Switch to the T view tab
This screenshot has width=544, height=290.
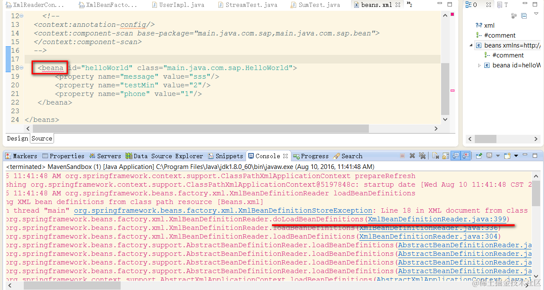502,5
